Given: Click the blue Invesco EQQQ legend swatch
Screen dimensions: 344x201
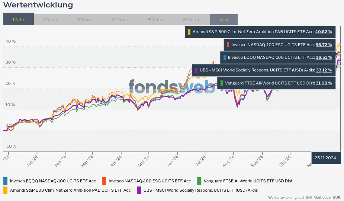Looking at the screenshot, I should [5, 181].
